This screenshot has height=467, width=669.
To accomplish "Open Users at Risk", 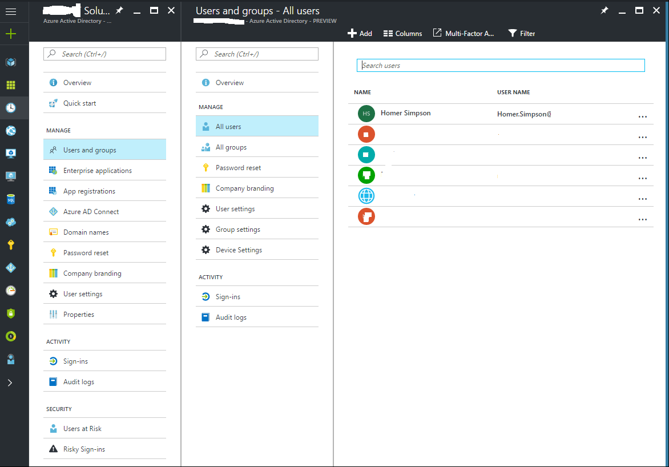I will coord(104,428).
